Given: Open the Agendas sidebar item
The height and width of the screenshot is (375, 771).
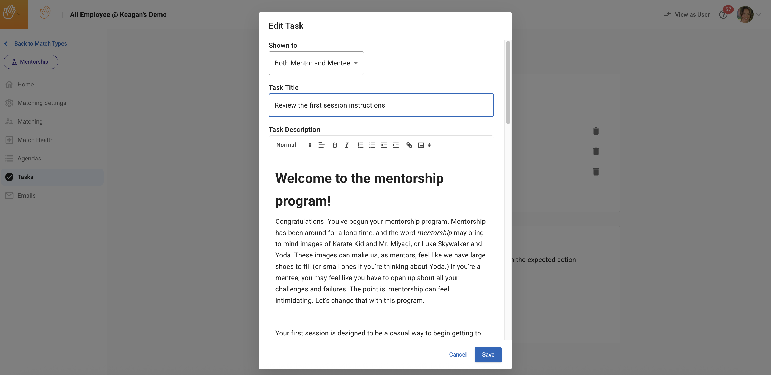Looking at the screenshot, I should coord(29,158).
